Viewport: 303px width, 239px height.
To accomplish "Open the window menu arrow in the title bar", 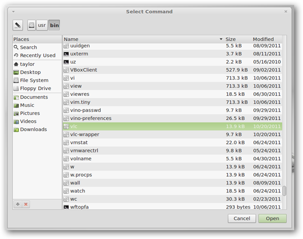I will point(13,12).
